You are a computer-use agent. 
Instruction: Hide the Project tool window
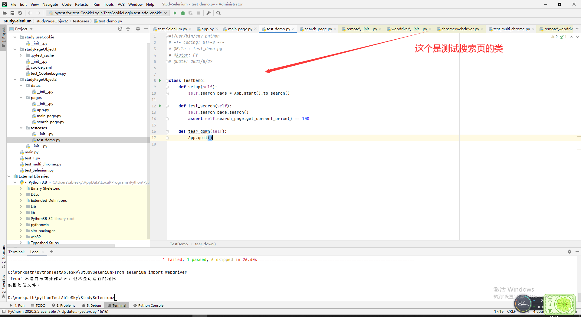click(146, 29)
